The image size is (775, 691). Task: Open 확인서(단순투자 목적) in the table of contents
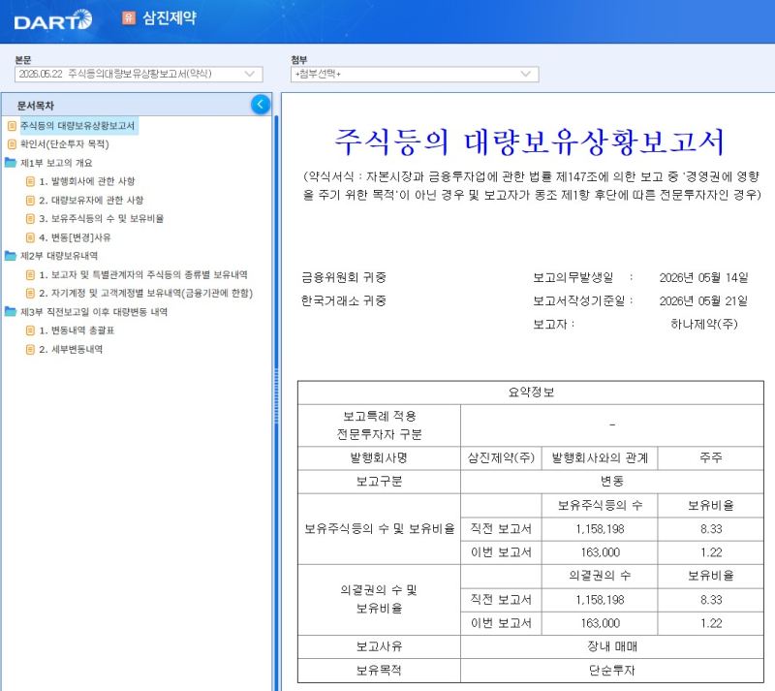click(x=64, y=144)
